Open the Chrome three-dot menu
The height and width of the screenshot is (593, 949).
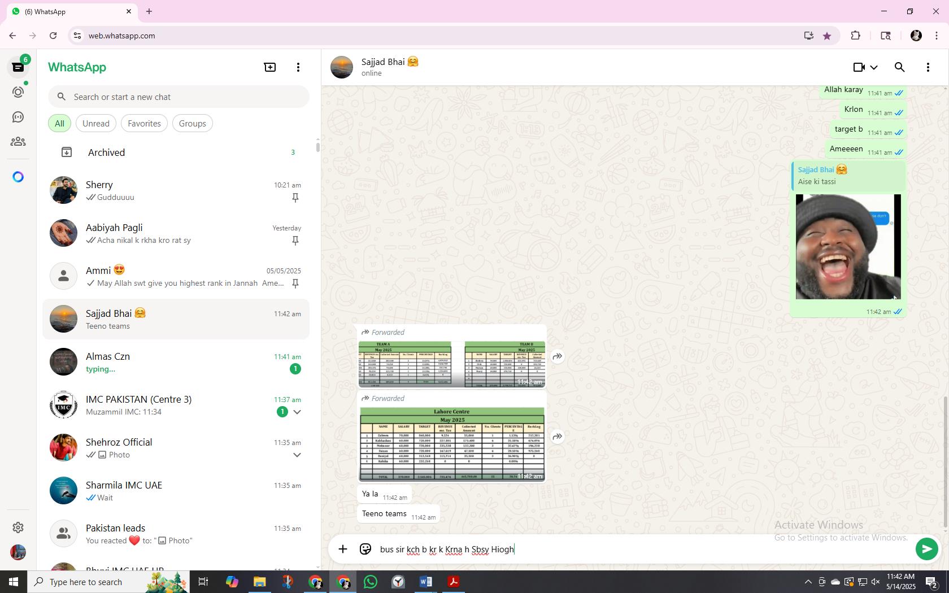pyautogui.click(x=937, y=36)
